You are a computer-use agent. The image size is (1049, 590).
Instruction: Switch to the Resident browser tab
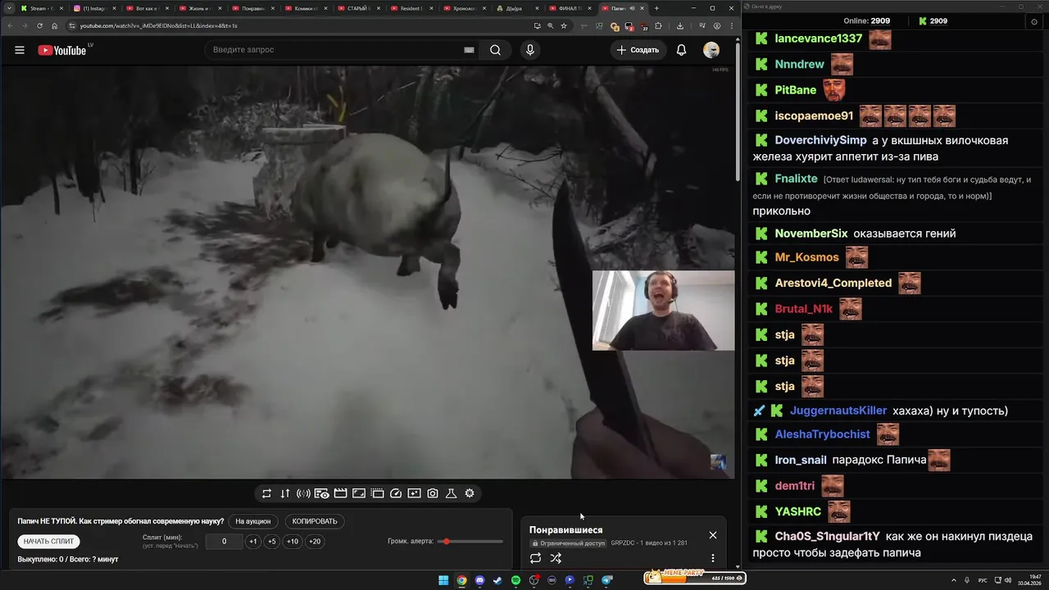pos(410,8)
